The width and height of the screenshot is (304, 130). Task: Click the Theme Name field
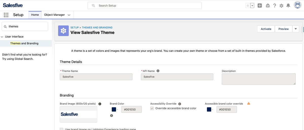96,77
